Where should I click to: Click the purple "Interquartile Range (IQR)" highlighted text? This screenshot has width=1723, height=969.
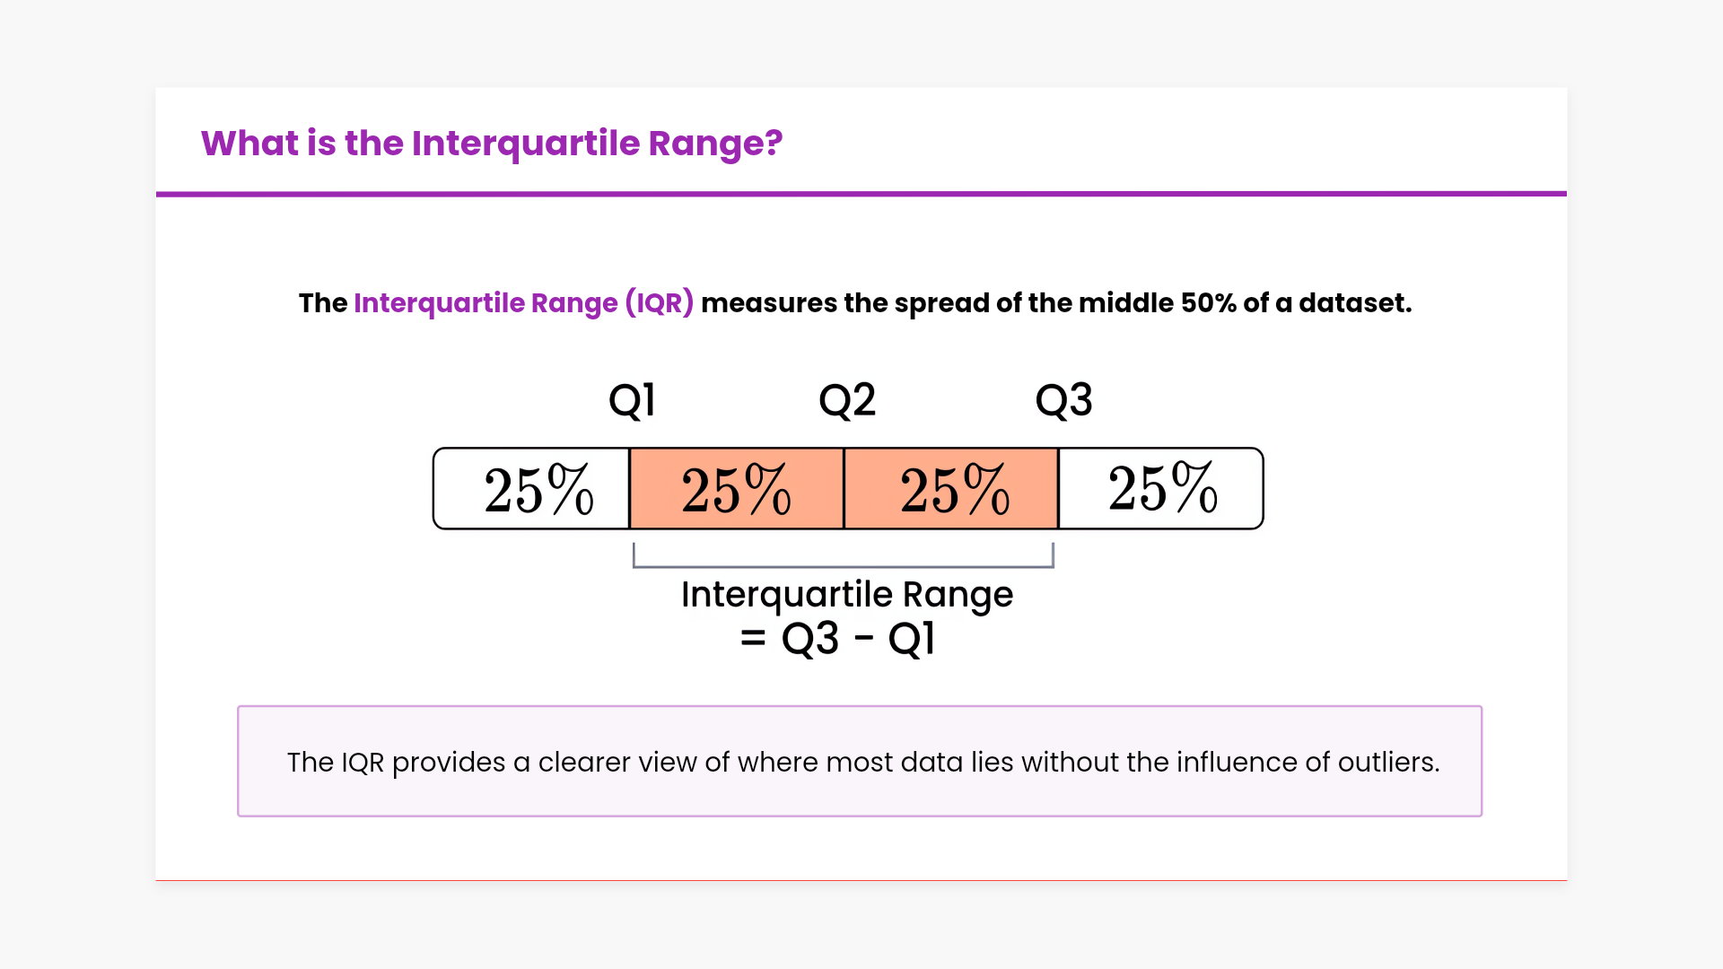point(523,303)
